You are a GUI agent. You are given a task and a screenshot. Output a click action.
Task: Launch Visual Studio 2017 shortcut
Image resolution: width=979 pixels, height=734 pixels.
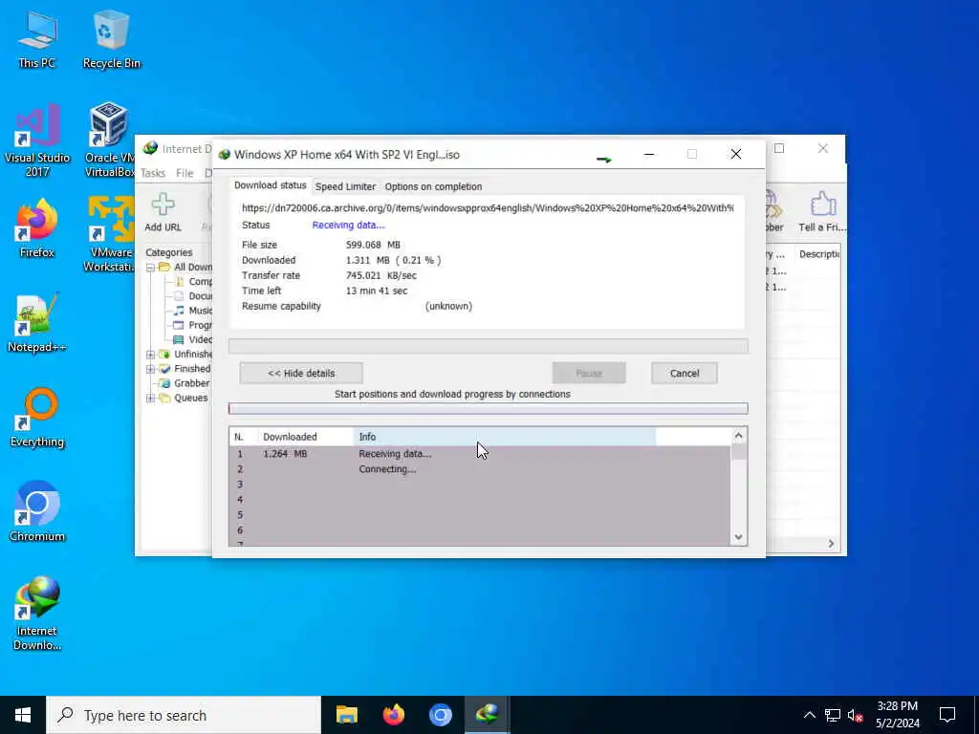coord(37,140)
